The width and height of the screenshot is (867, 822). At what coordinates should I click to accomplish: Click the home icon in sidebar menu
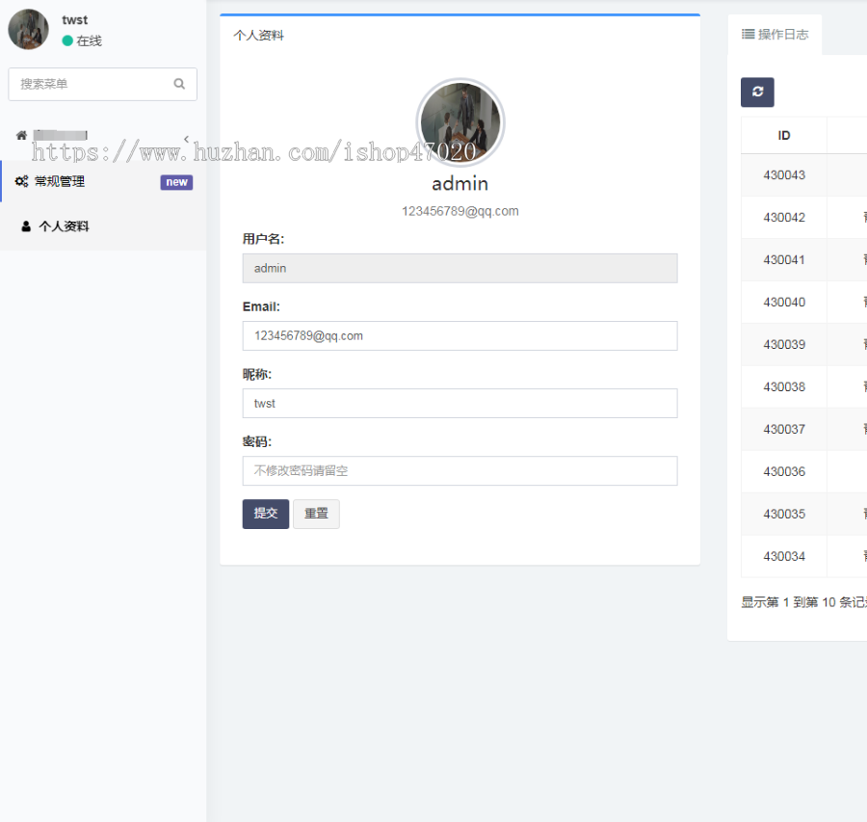click(x=21, y=135)
